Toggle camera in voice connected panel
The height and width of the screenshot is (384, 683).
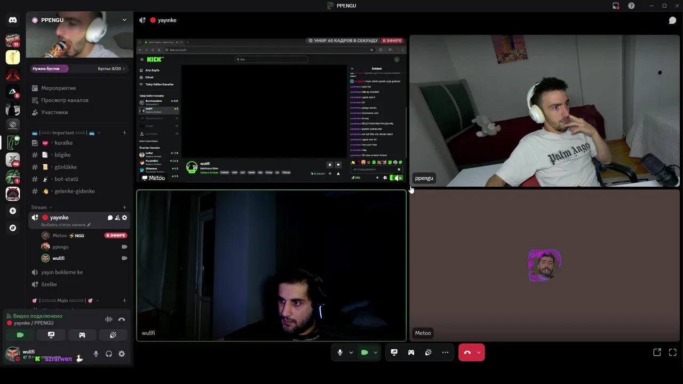20,335
